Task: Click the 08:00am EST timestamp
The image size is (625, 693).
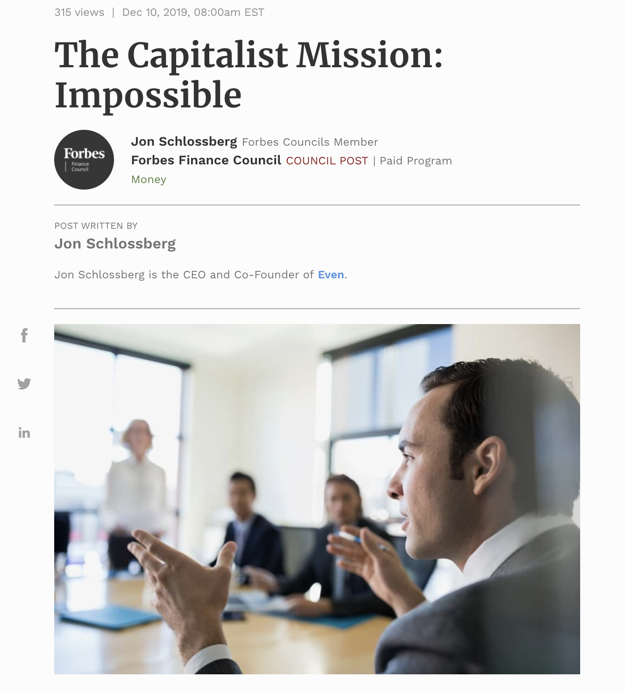Action: coord(229,12)
